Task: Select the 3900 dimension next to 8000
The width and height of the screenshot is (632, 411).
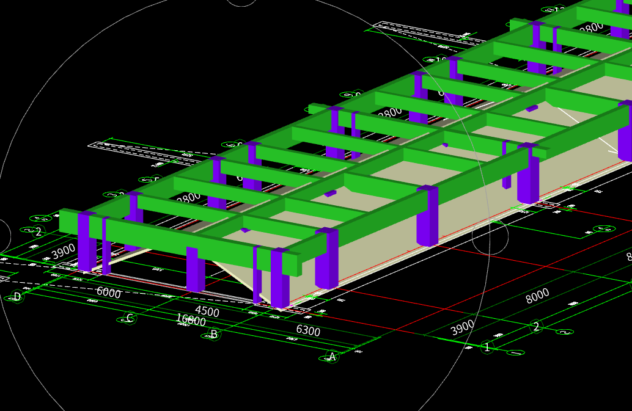Action: point(462,328)
